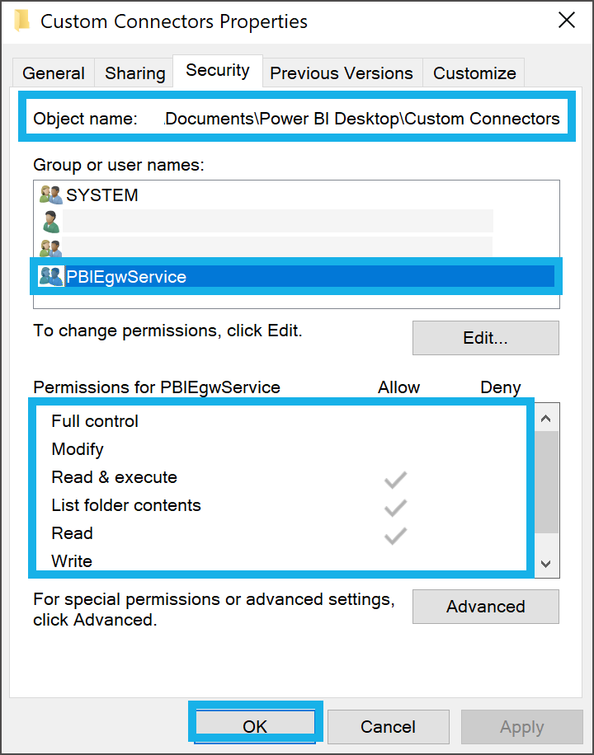
Task: Click the permissions list scroll down arrow
Action: point(546,564)
